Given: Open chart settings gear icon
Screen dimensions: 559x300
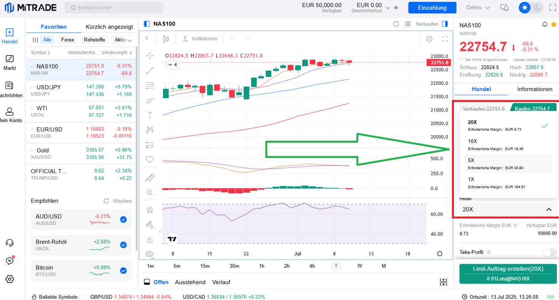Looking at the screenshot, I should pyautogui.click(x=429, y=39).
